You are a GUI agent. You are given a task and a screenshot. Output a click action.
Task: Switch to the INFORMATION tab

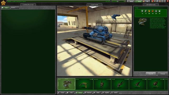151,5
